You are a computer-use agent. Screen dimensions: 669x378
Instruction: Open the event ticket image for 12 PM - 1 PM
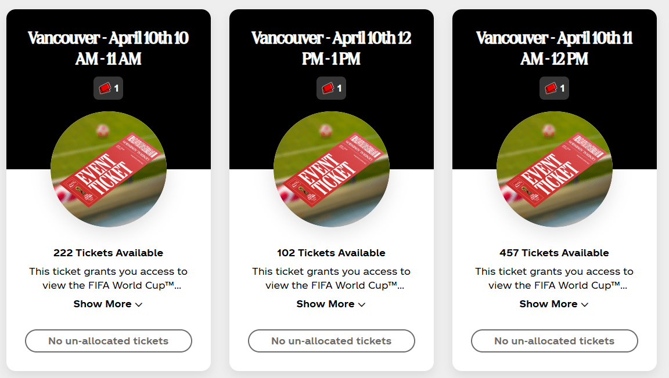(332, 169)
